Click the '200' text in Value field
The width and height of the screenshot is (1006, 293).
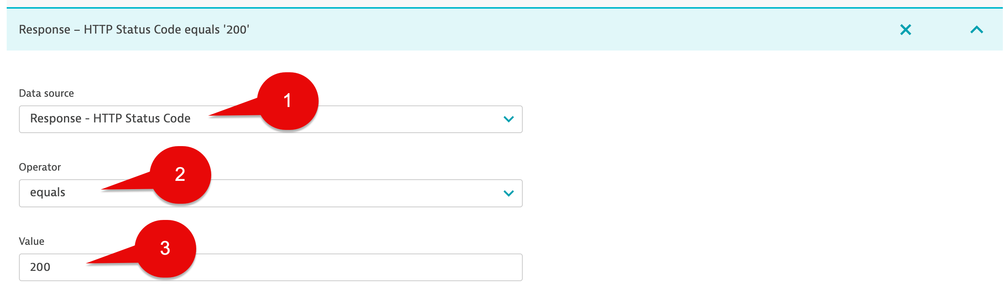[40, 267]
